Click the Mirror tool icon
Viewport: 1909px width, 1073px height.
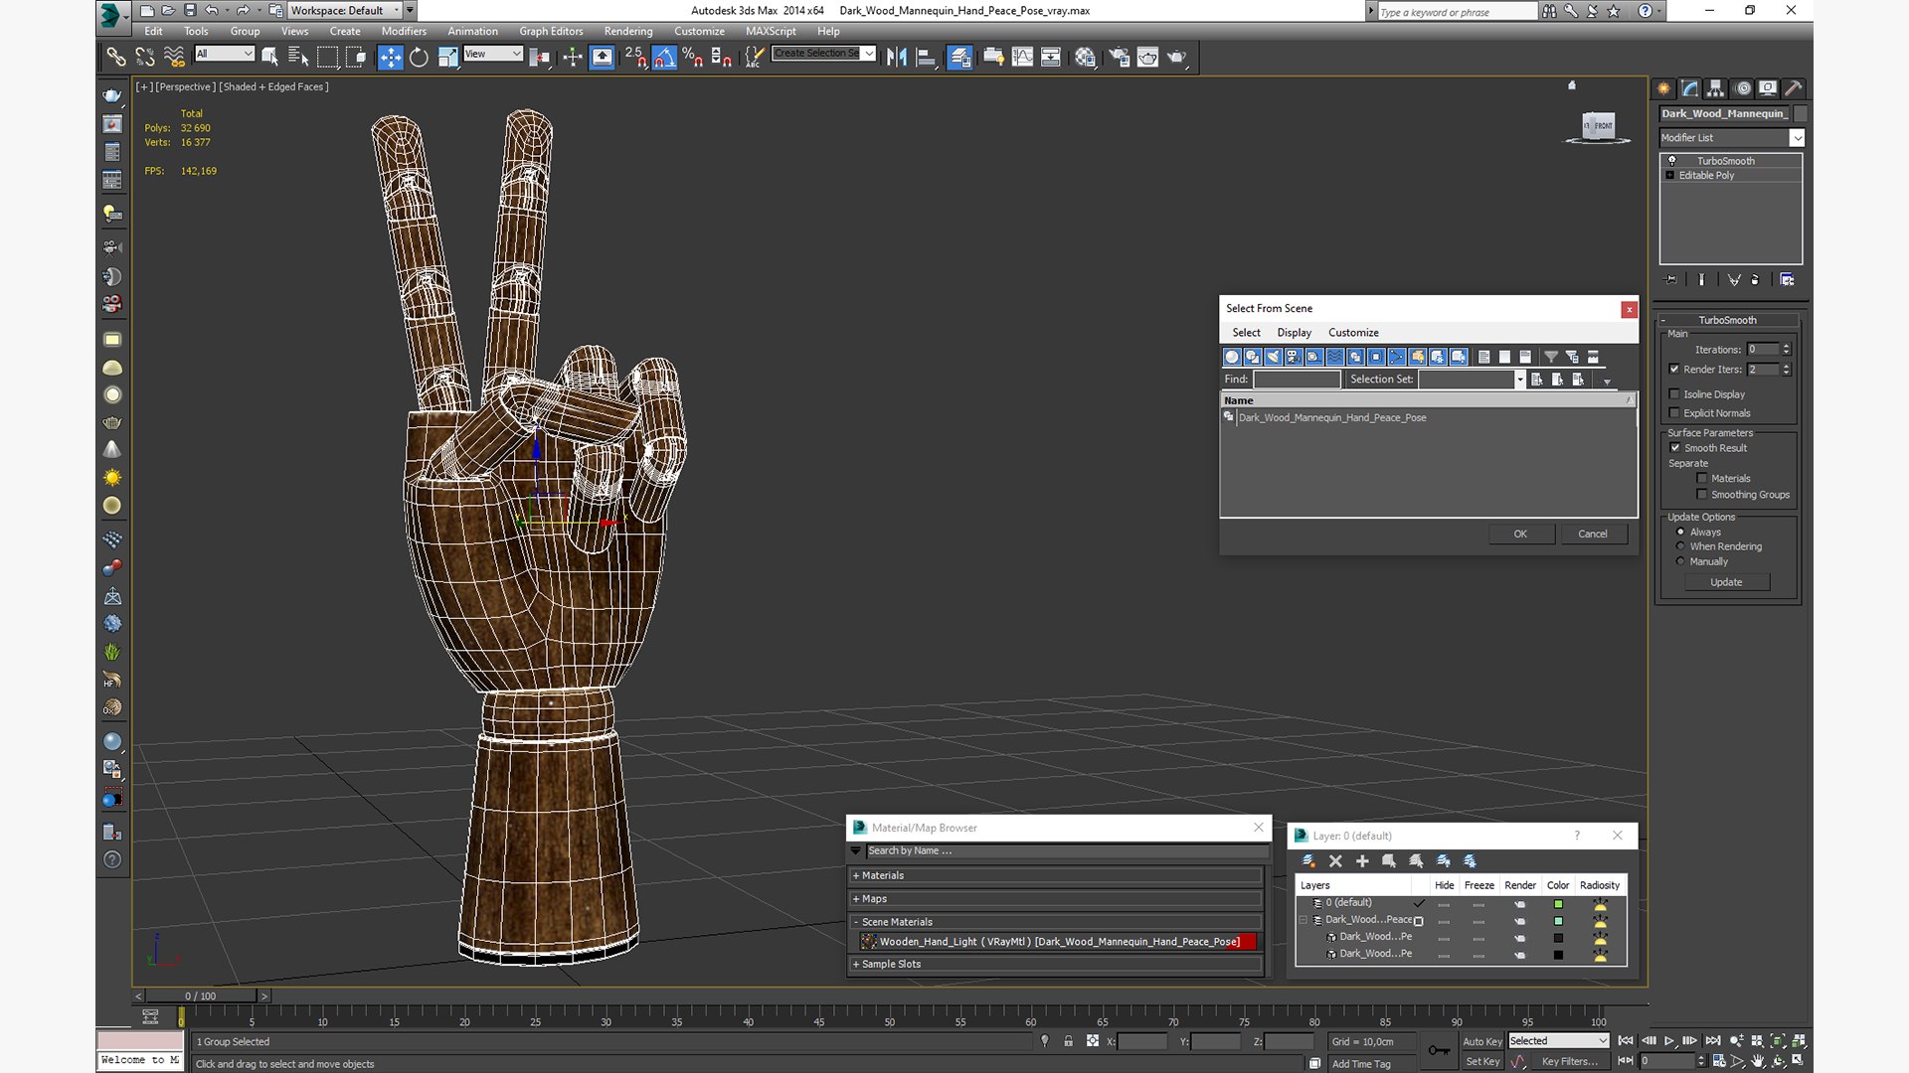click(897, 57)
